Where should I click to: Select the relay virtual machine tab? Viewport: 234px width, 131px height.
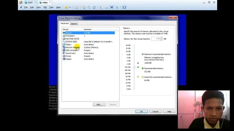45,3
